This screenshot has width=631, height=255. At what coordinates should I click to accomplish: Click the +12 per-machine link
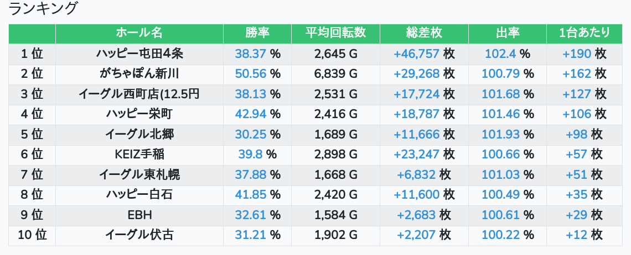(x=577, y=235)
